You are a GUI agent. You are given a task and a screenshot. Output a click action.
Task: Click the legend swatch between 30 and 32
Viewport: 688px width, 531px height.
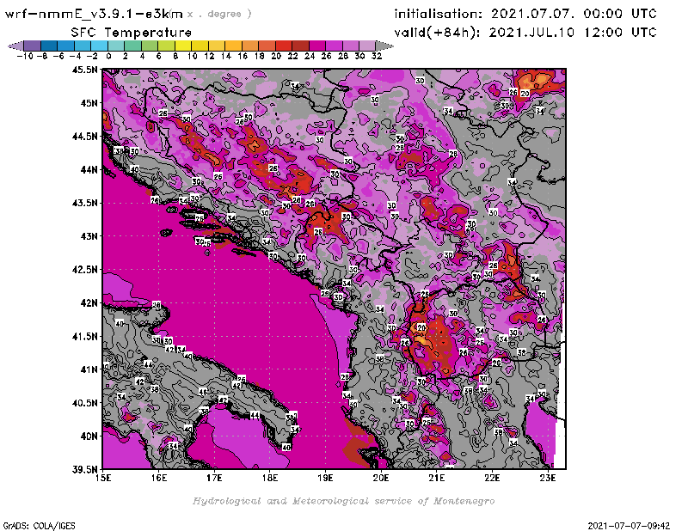[367, 46]
